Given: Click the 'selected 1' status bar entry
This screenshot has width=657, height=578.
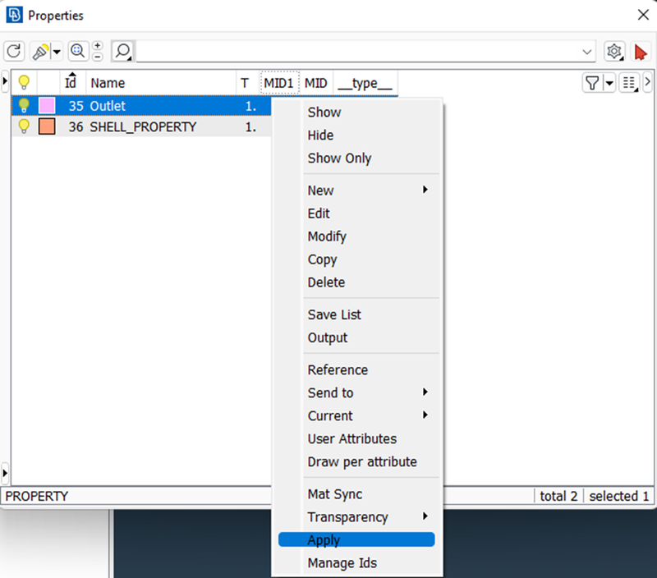Looking at the screenshot, I should (x=619, y=497).
